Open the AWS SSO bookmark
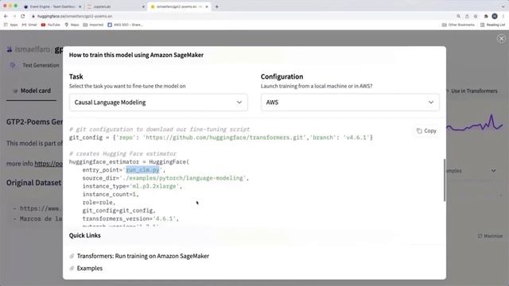The image size is (509, 286). 126,25
